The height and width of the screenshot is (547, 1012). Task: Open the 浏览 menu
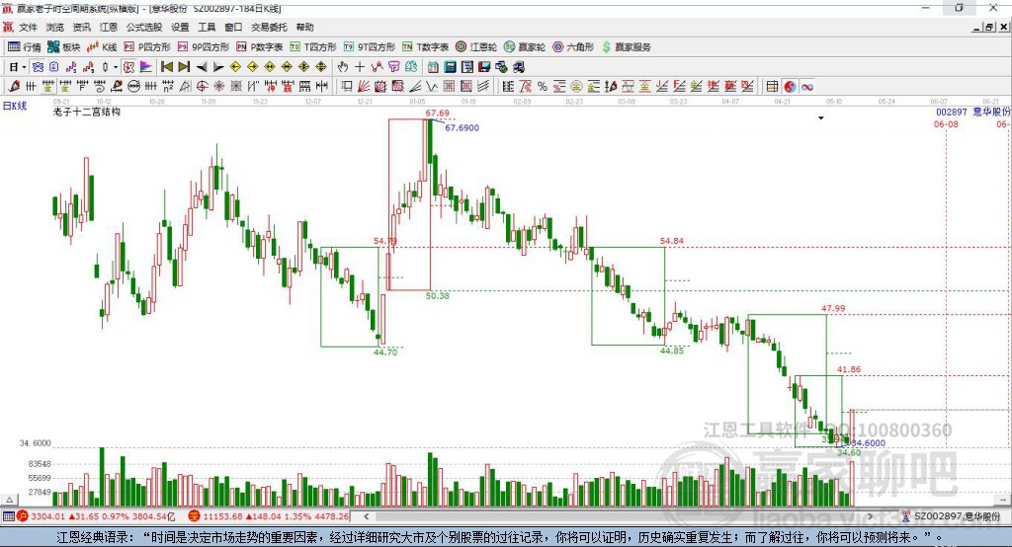(x=55, y=27)
